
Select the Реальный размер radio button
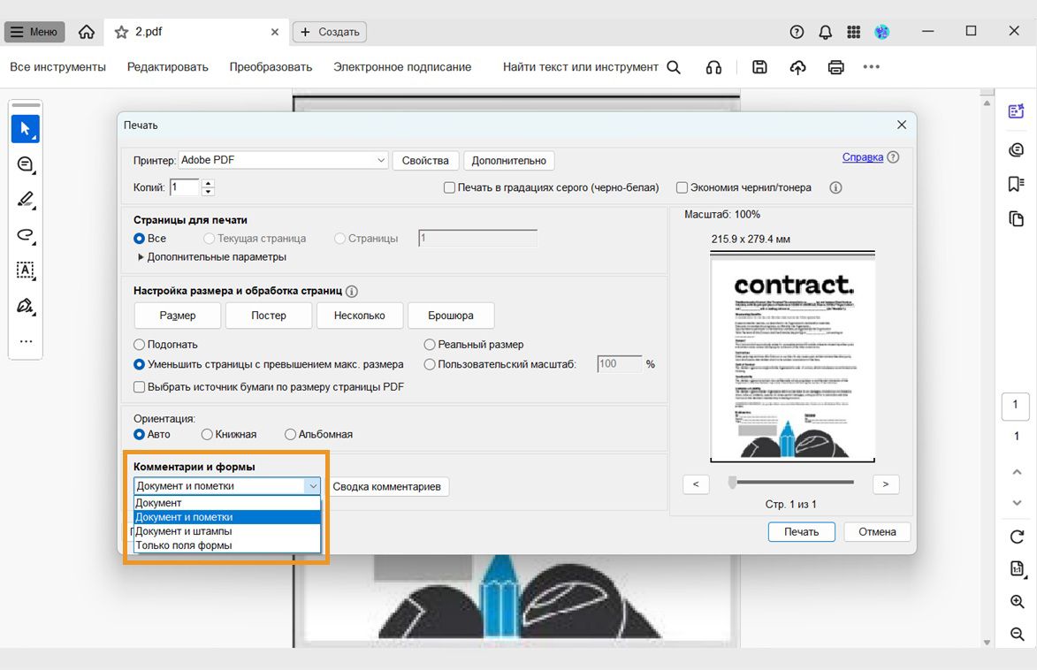[x=430, y=345]
